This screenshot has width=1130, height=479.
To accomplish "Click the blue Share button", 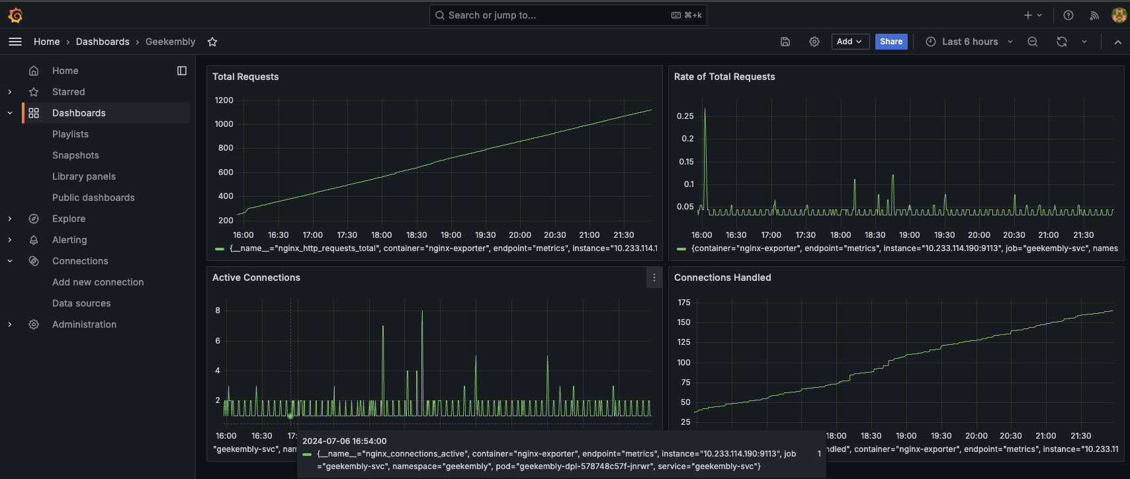I will pos(891,42).
